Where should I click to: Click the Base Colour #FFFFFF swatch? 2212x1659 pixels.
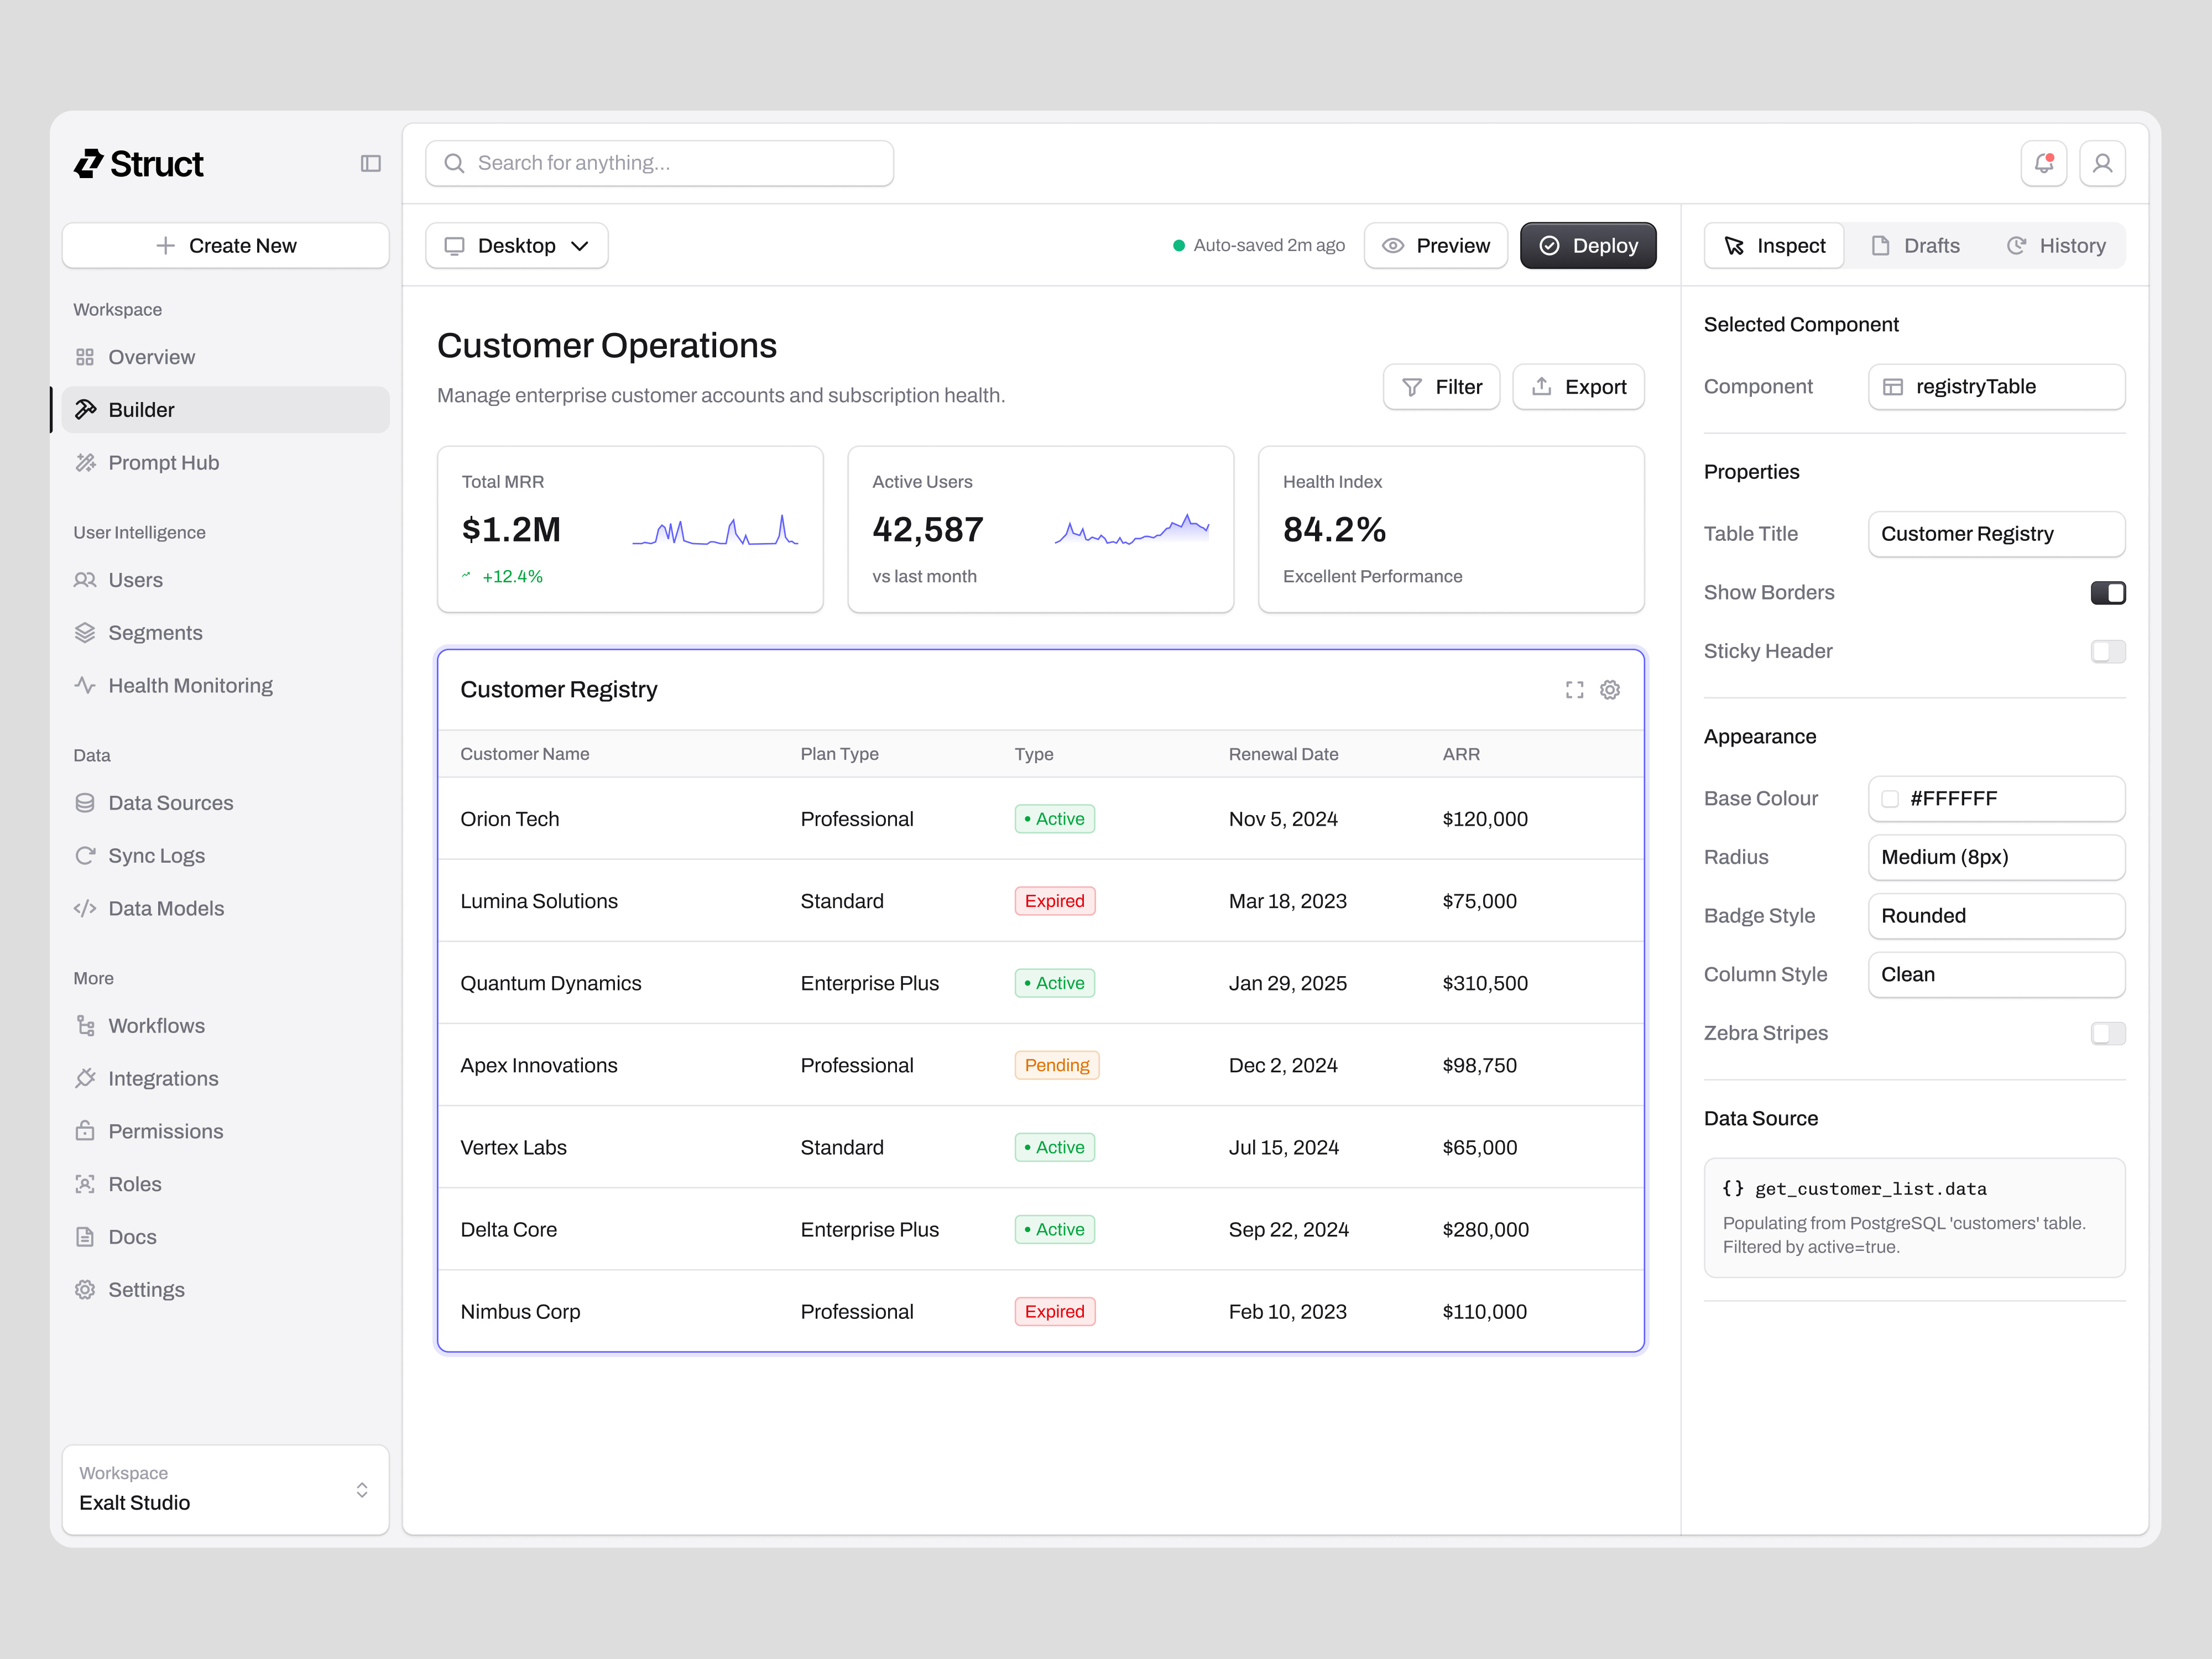click(x=1890, y=799)
